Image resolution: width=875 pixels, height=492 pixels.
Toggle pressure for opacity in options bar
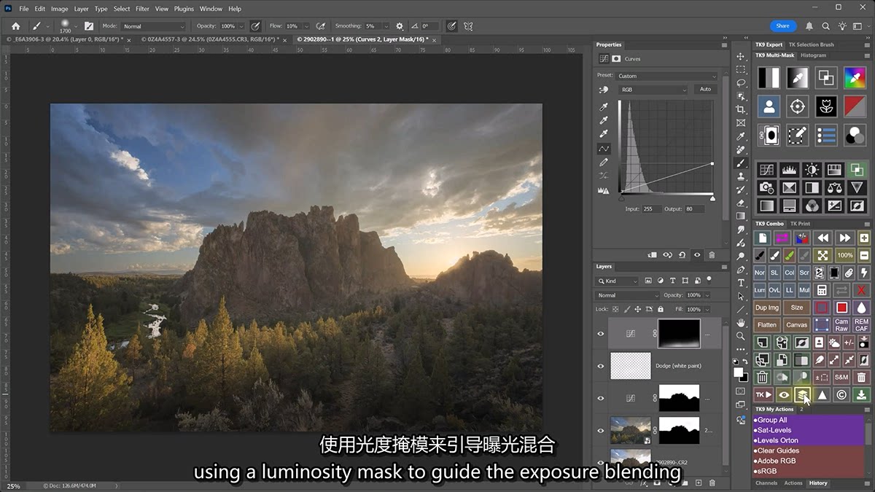click(256, 26)
